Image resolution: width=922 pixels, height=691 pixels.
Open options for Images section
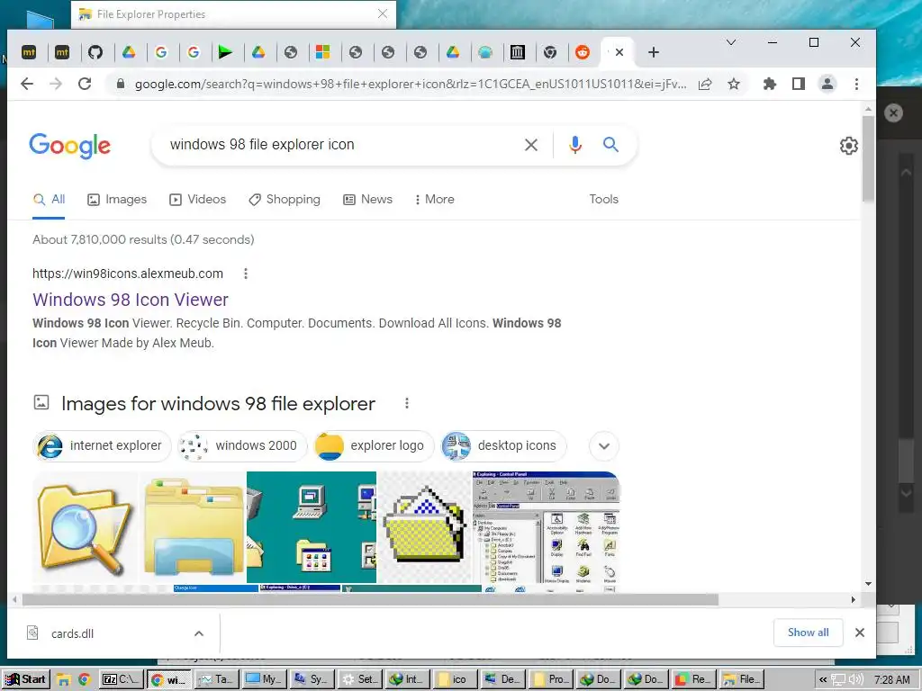(x=407, y=403)
